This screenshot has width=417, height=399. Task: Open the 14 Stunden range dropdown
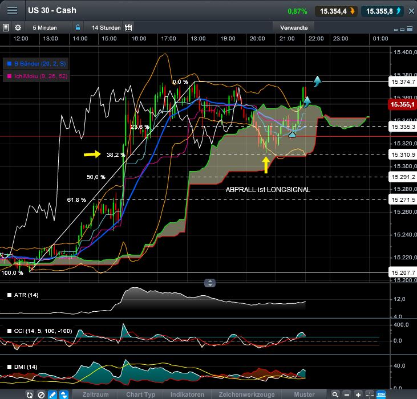coord(106,27)
